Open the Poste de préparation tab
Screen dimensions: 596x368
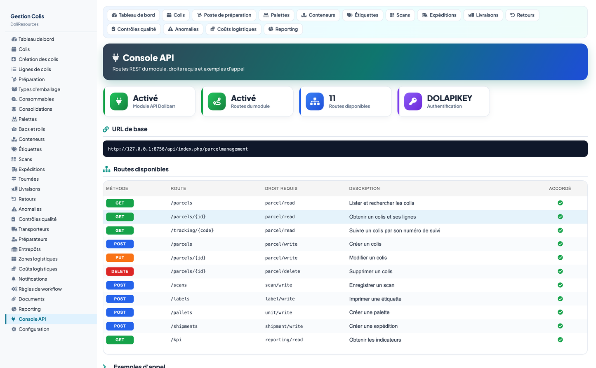[224, 15]
